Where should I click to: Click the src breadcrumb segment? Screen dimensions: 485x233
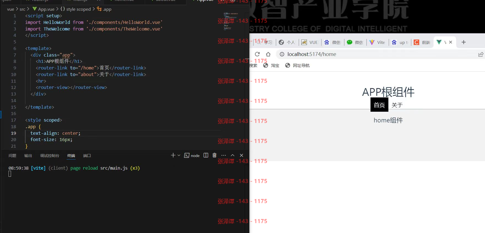coord(22,9)
